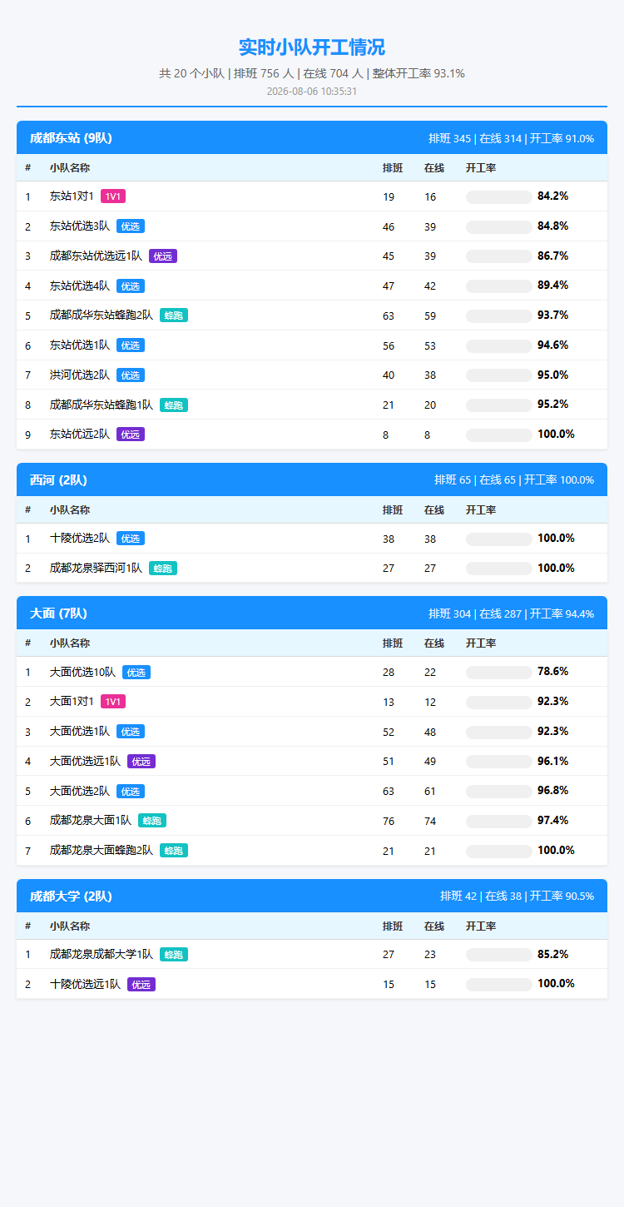Expand the 大面 (7队) group header

pos(312,613)
